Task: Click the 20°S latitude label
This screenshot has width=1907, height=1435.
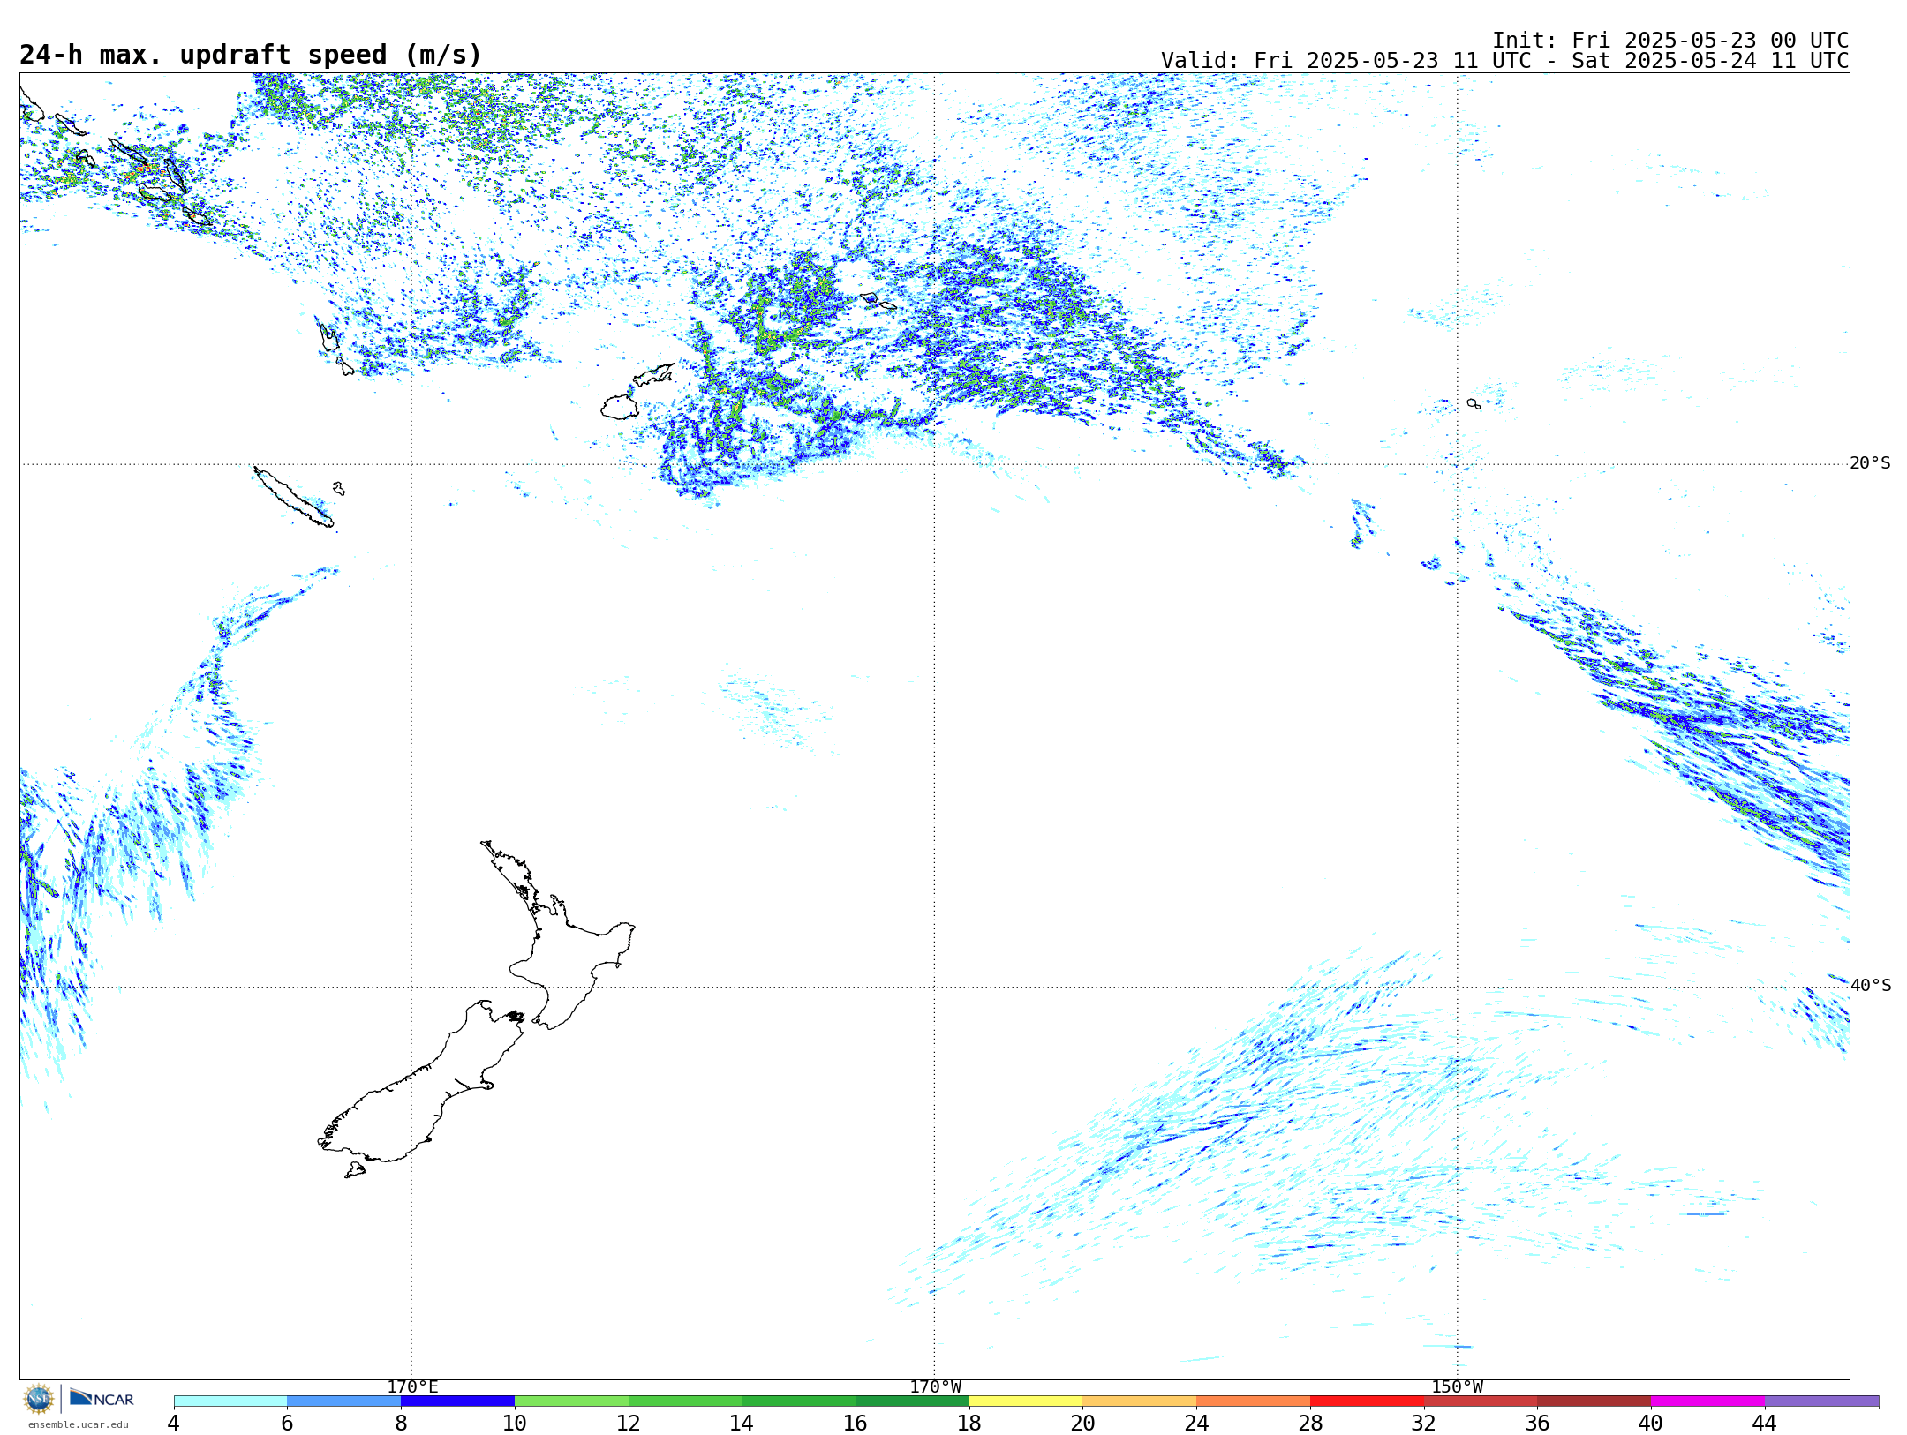Action: (1870, 463)
